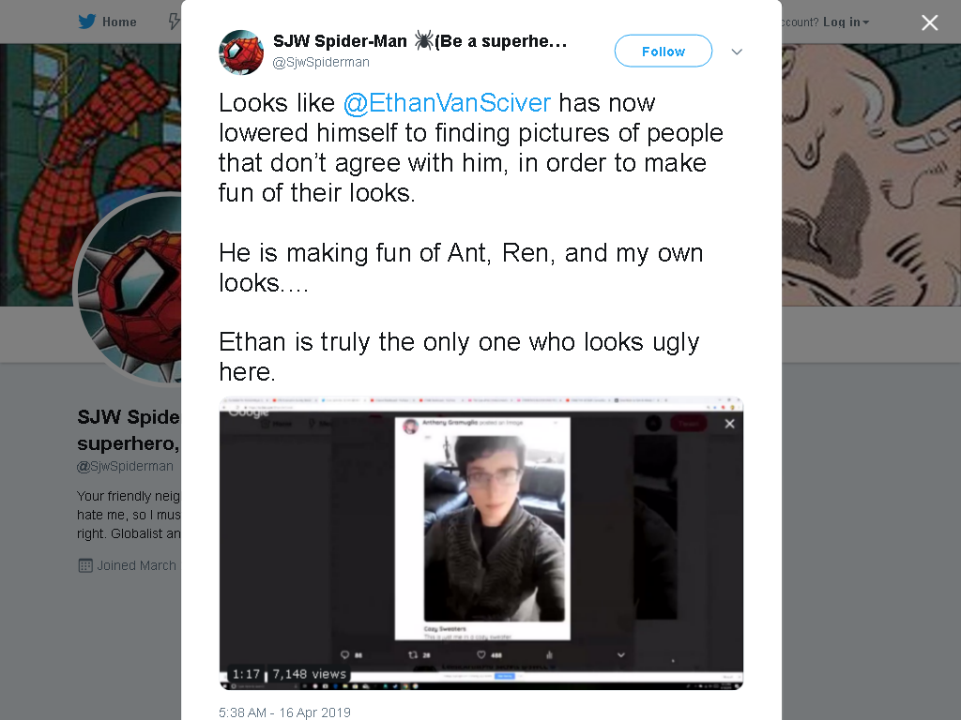Screen dimensions: 961x720
Task: Follow the SjwSpiderman account
Action: pos(664,52)
